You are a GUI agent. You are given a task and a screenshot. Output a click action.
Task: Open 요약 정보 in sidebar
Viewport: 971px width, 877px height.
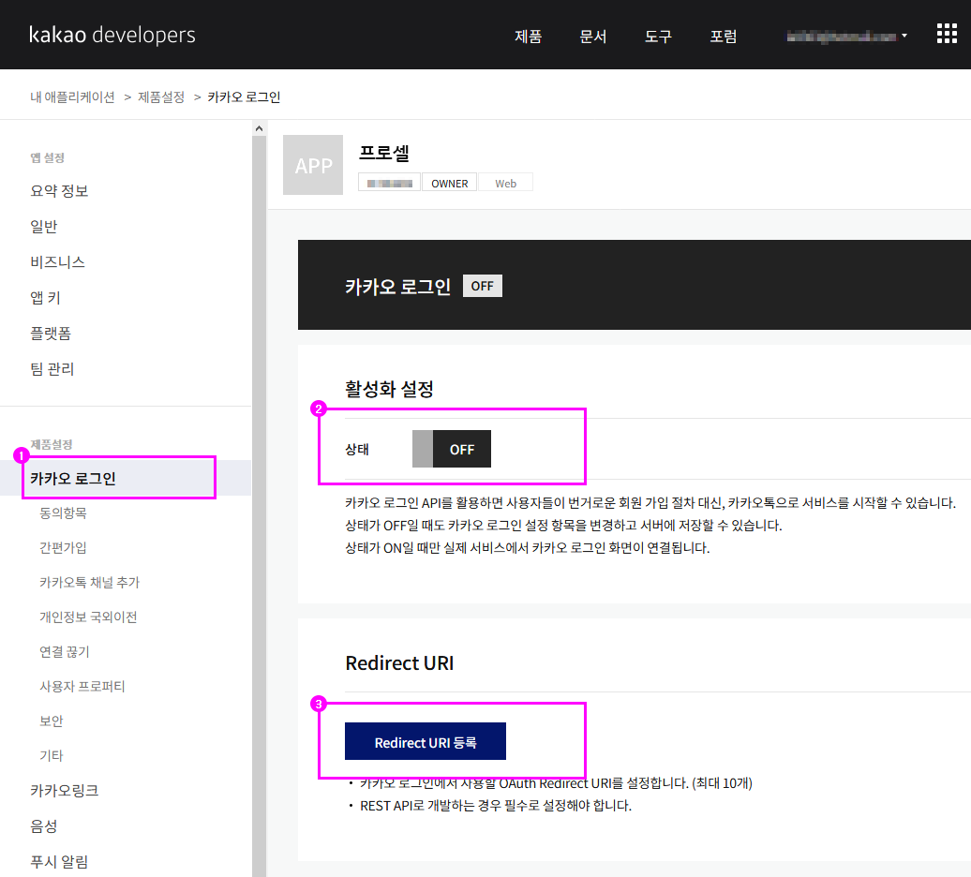click(59, 190)
